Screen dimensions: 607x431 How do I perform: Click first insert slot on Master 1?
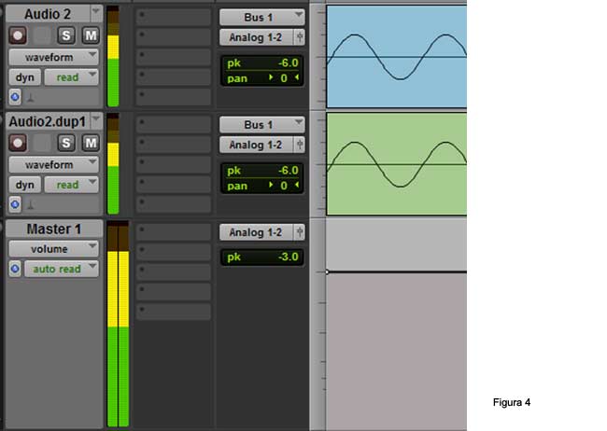point(174,232)
